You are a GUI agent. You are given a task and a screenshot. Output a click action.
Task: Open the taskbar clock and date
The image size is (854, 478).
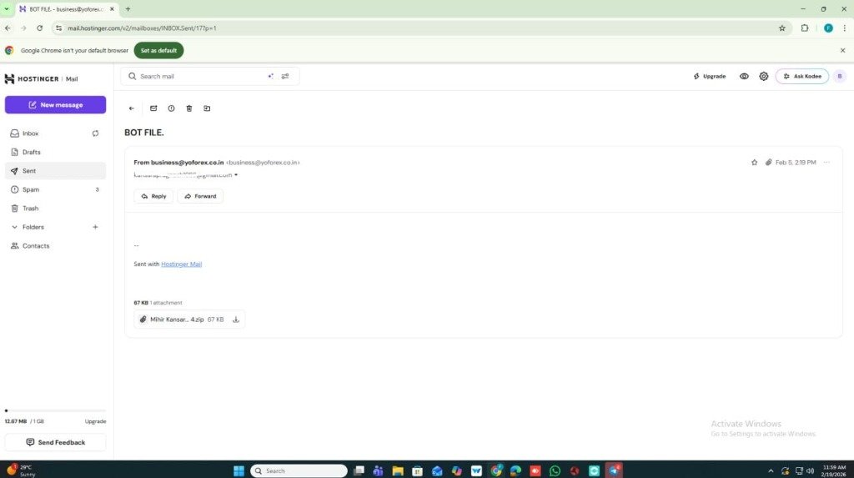(x=834, y=470)
